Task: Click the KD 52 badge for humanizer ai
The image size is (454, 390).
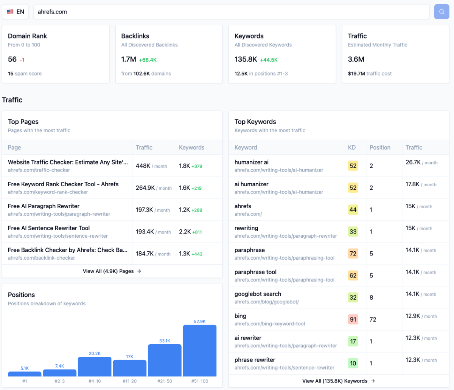Action: click(353, 166)
